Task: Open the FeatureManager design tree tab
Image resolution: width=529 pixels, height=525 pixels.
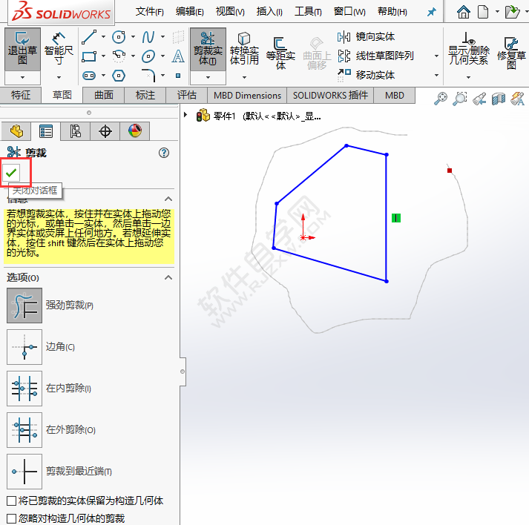Action: point(16,131)
